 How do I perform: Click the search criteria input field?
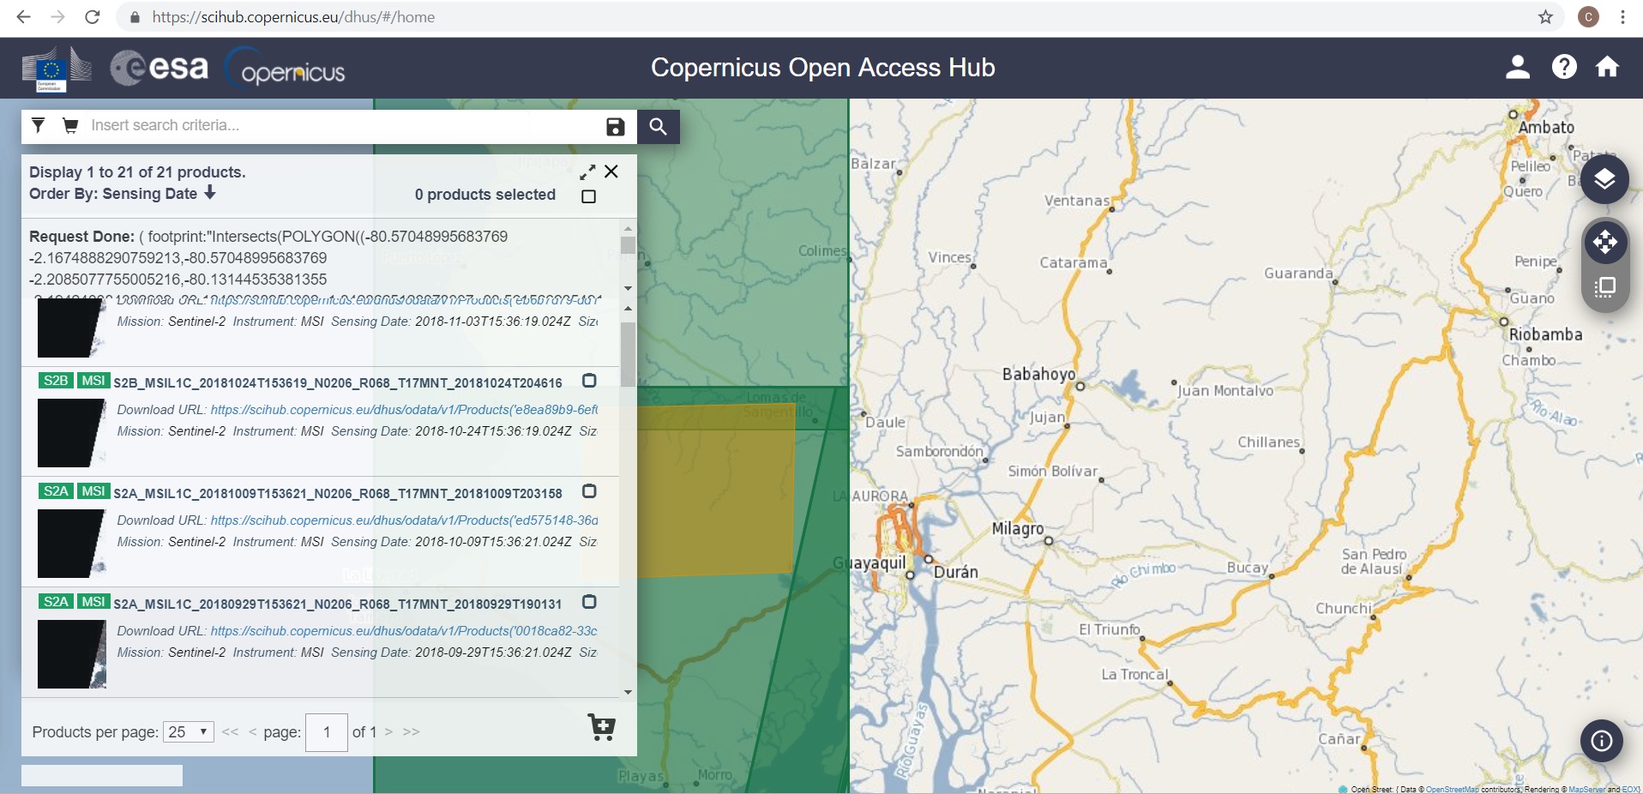point(343,126)
